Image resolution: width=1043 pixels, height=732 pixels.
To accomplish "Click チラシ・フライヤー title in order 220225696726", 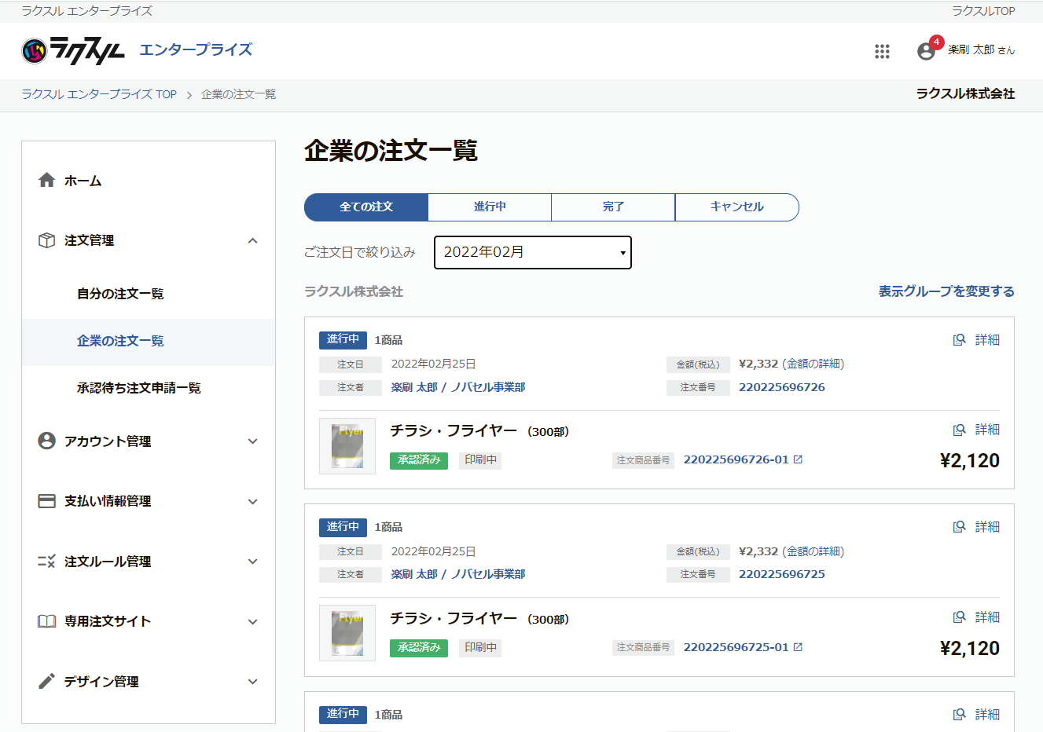I will pos(454,430).
